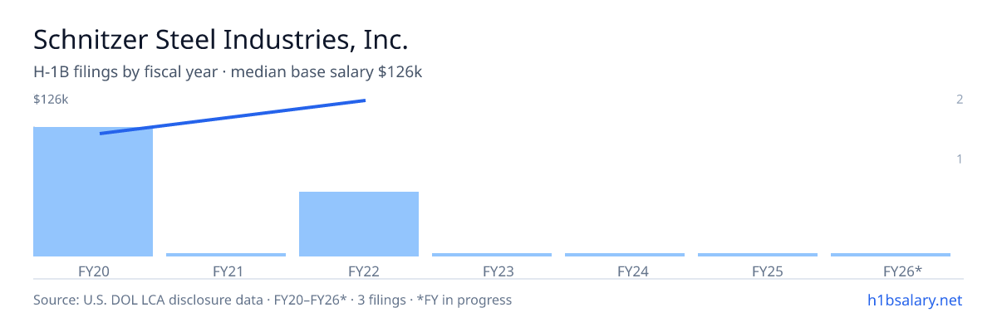Select the small FY21 bar
Image resolution: width=997 pixels, height=332 pixels.
coord(226,255)
